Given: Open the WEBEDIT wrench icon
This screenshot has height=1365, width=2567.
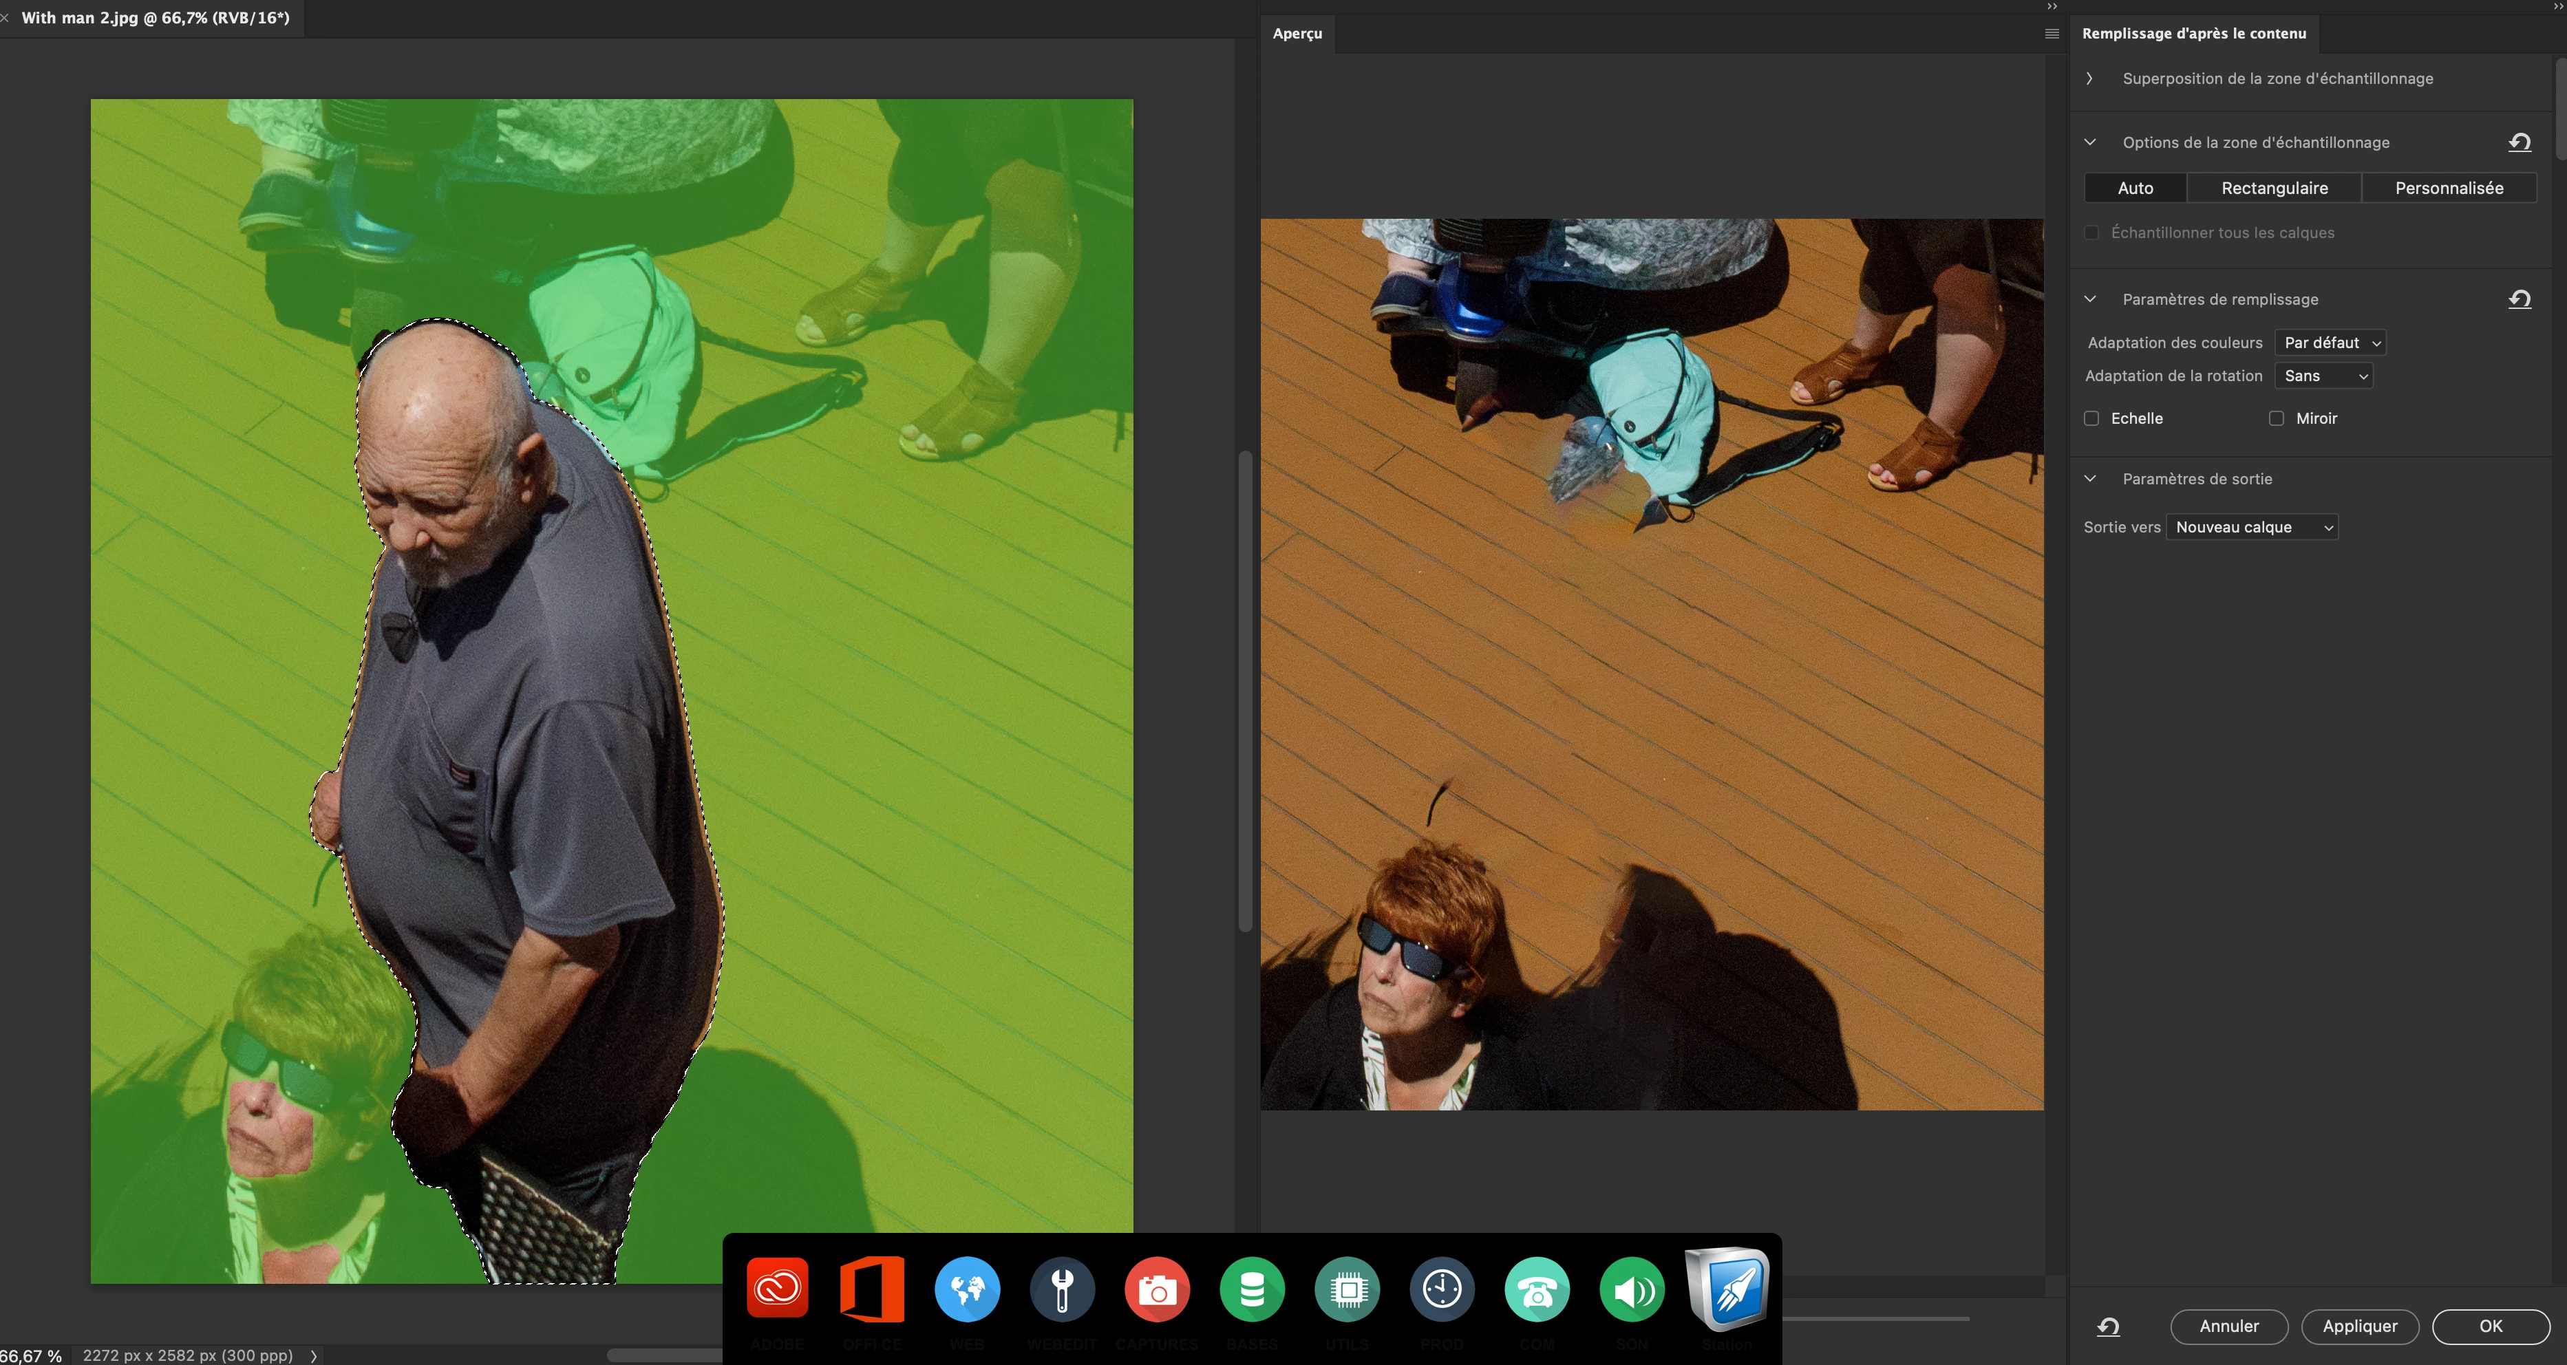Looking at the screenshot, I should (x=1063, y=1289).
